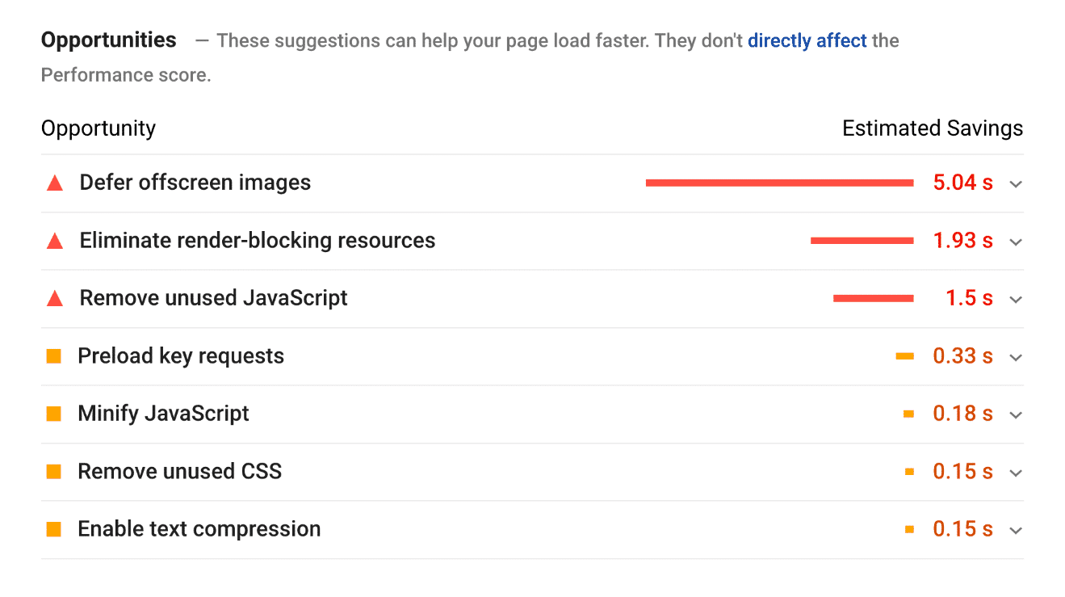Open the directly affect link
Image resolution: width=1065 pixels, height=597 pixels.
click(x=806, y=40)
